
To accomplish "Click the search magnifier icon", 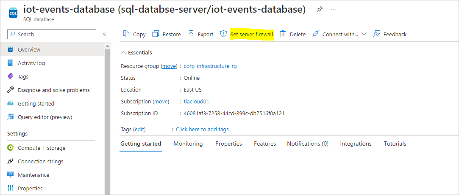I will tap(12, 34).
